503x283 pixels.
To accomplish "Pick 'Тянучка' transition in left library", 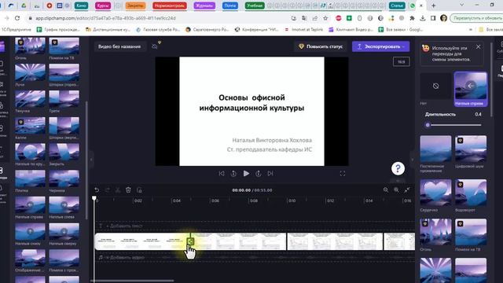I will coord(30,99).
